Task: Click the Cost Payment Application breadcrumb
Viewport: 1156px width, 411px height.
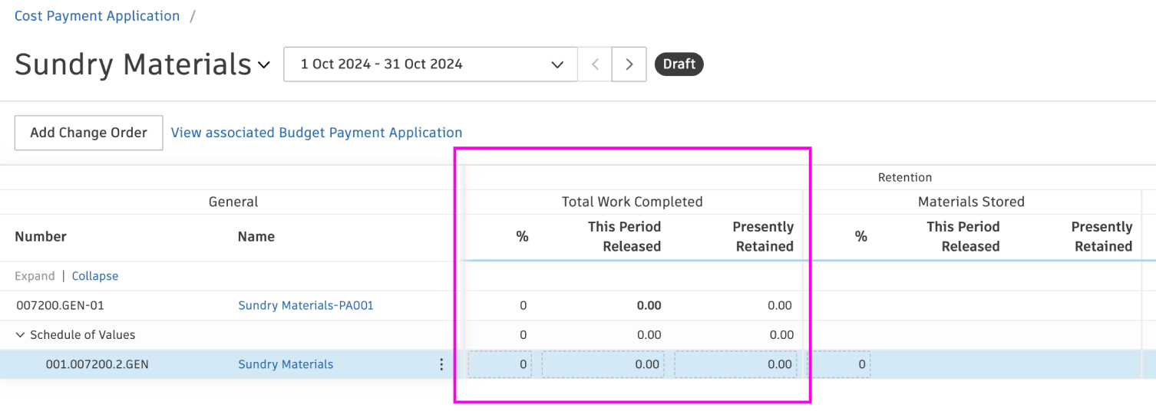Action: tap(97, 16)
